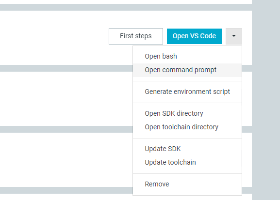This screenshot has width=280, height=200.
Task: Click the caret arrow beside Open VS Code
Action: (x=234, y=36)
